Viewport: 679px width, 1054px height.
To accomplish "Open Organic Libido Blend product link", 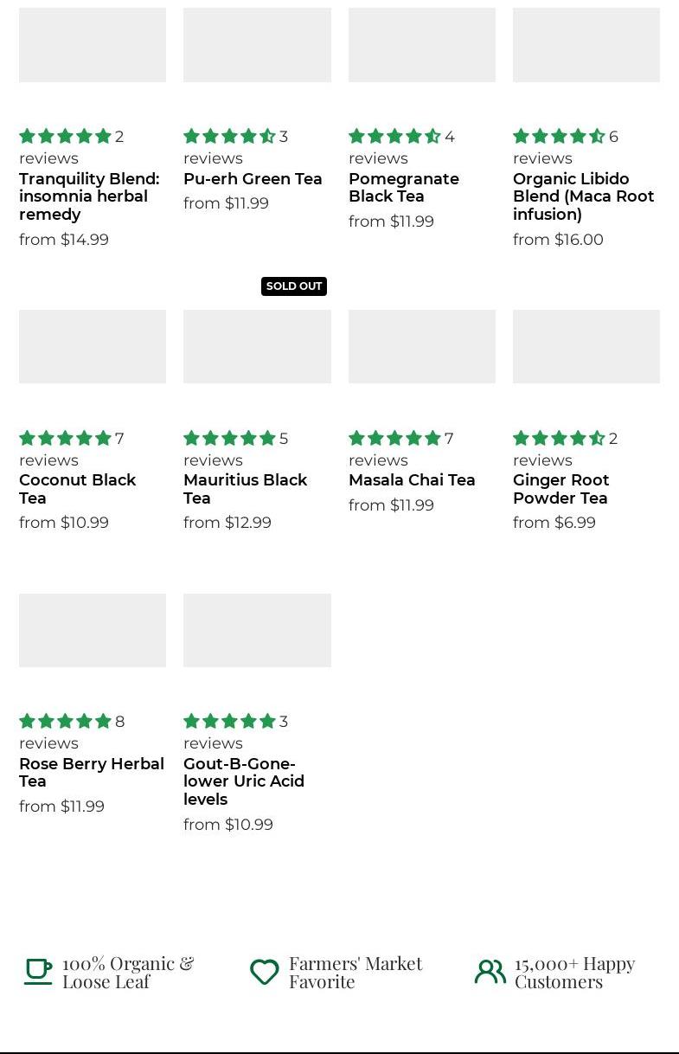I will click(583, 196).
